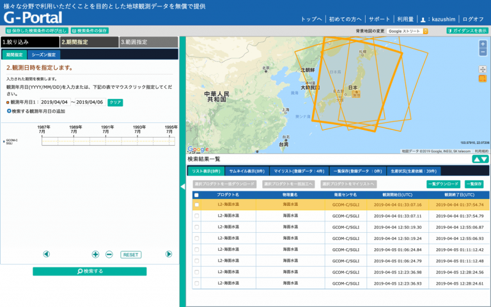Screen dimensions: 491x307
Task: Switch to the シーズン指定 sub-tab
Action: tap(43, 54)
